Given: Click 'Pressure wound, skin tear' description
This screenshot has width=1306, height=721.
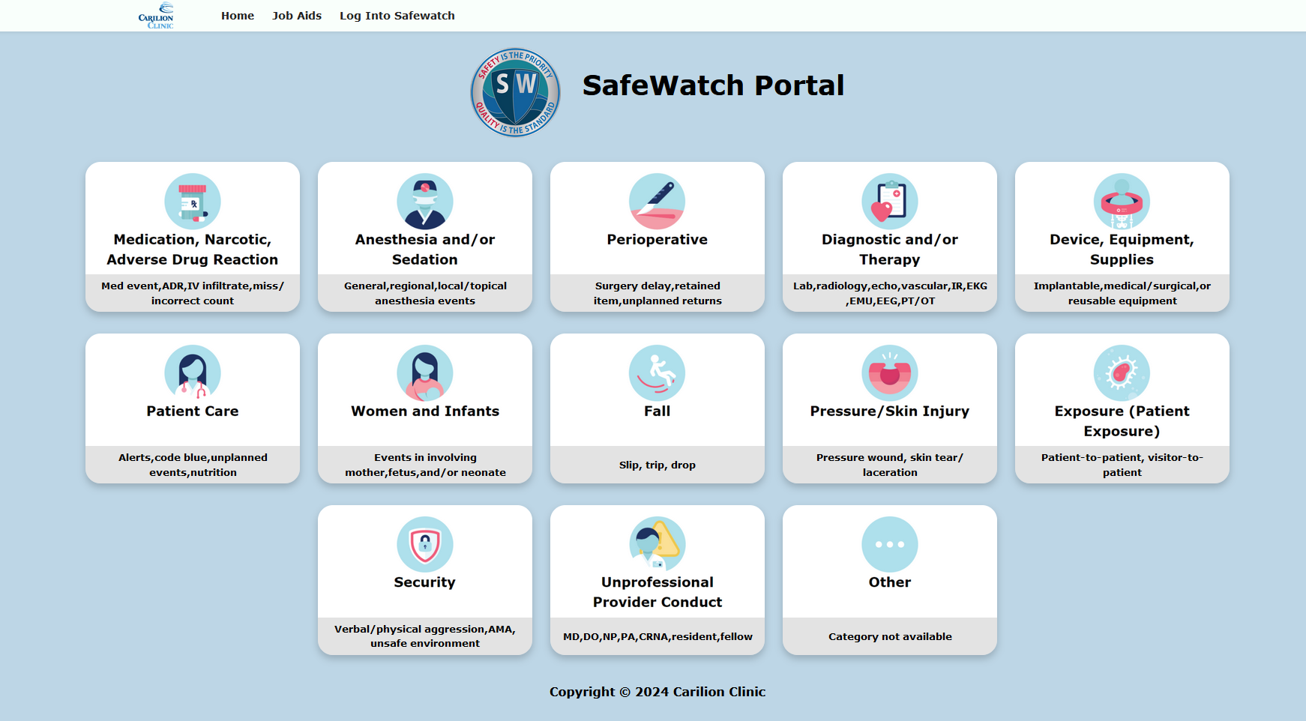Looking at the screenshot, I should (x=890, y=465).
